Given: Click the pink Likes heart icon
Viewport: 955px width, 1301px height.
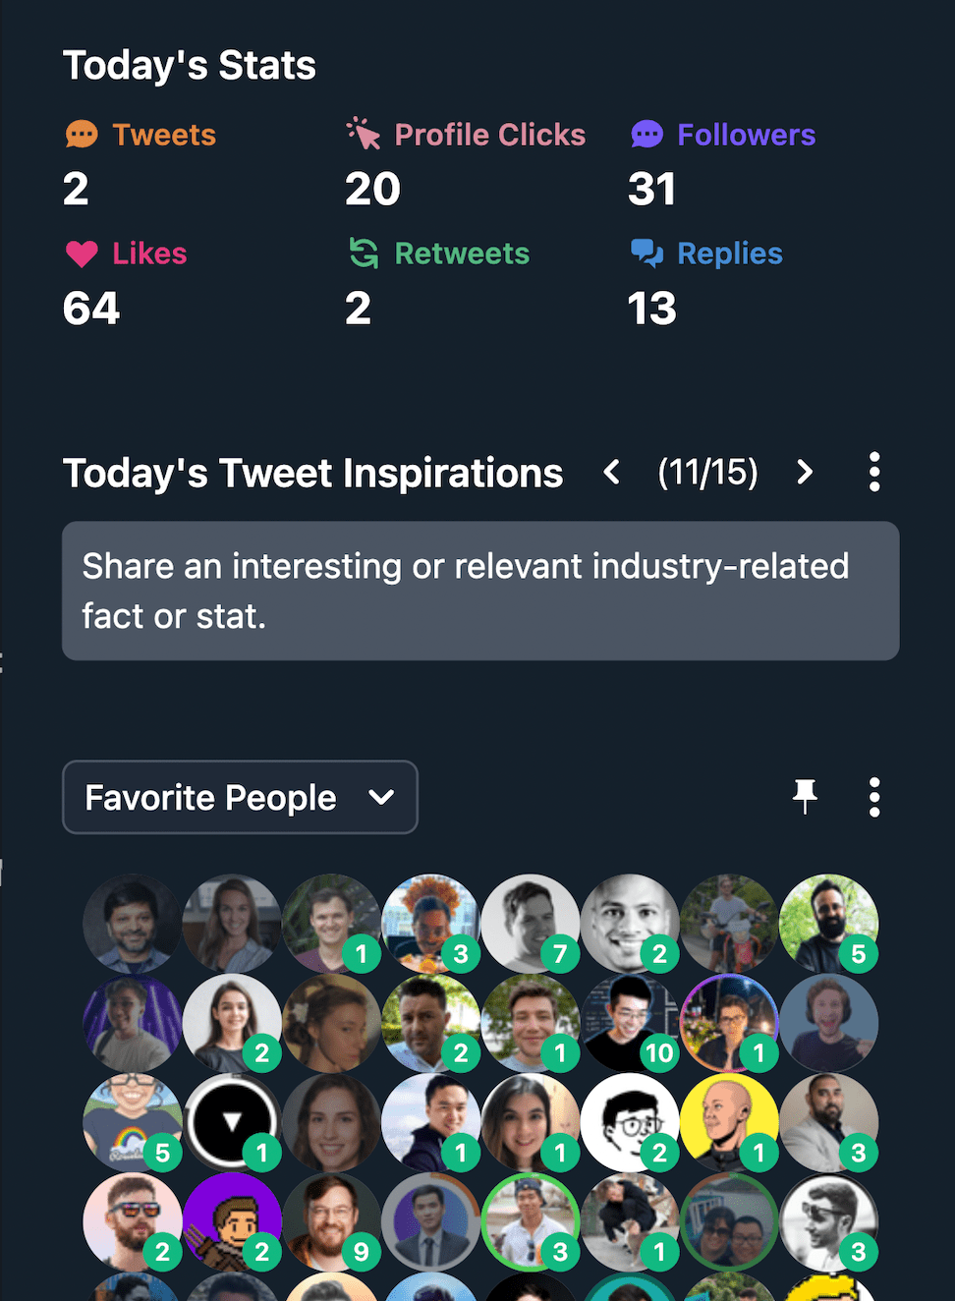Looking at the screenshot, I should coord(83,254).
